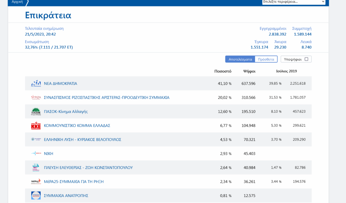
Task: Click the ΠΑΣΟΚ green sun logo
Action: (36, 111)
